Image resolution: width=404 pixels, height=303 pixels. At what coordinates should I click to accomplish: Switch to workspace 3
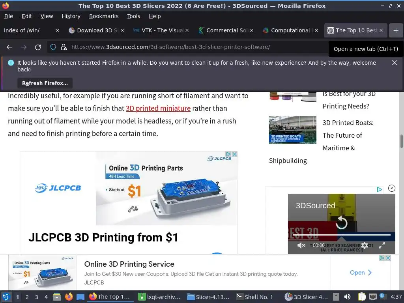37,297
